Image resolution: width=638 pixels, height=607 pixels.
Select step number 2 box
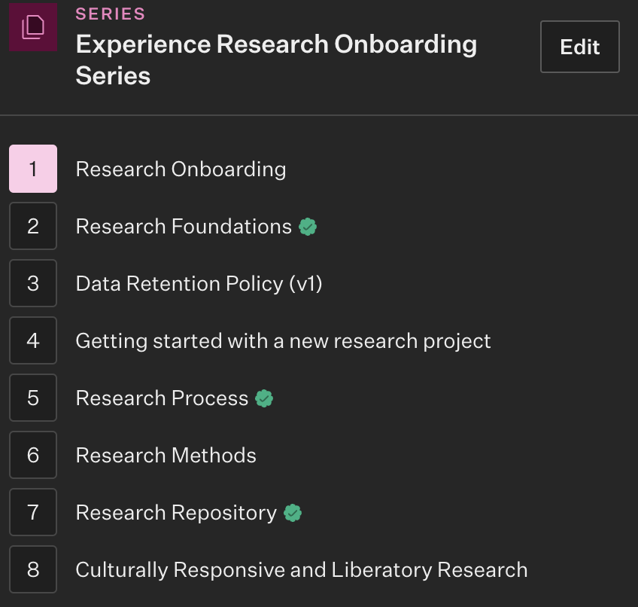pyautogui.click(x=33, y=226)
